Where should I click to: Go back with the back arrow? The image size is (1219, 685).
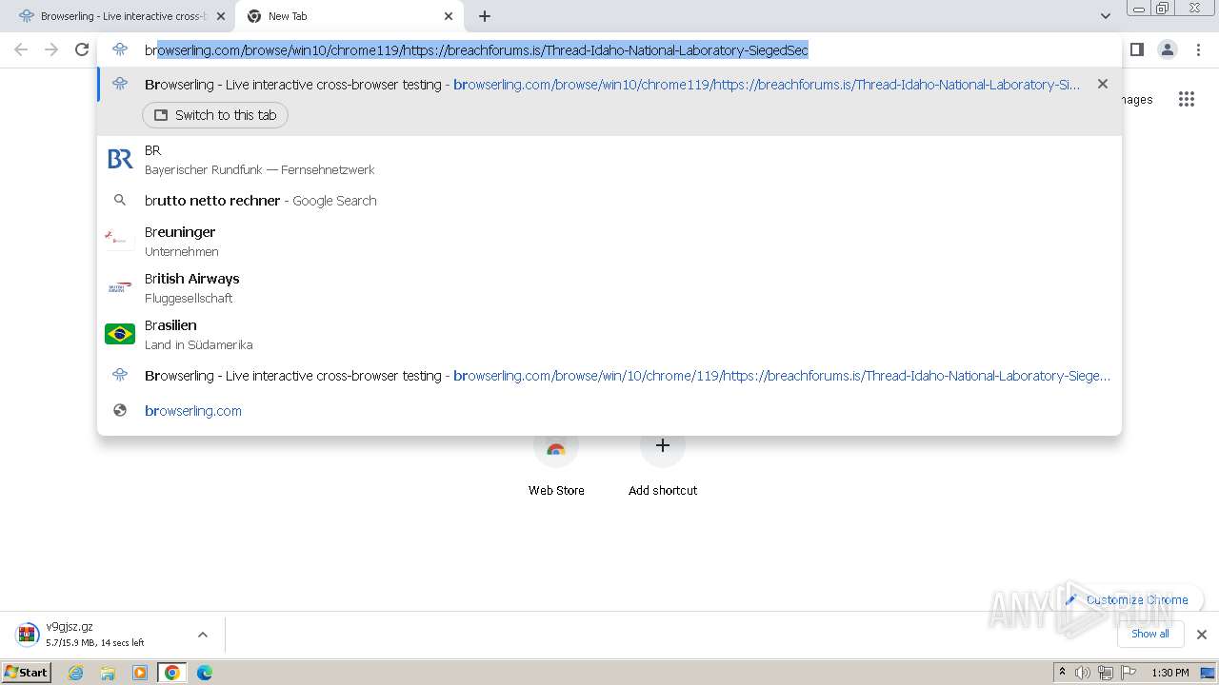pos(21,49)
